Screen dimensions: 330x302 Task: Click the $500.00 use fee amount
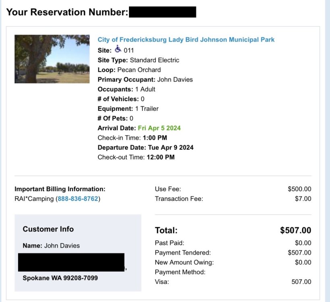299,189
